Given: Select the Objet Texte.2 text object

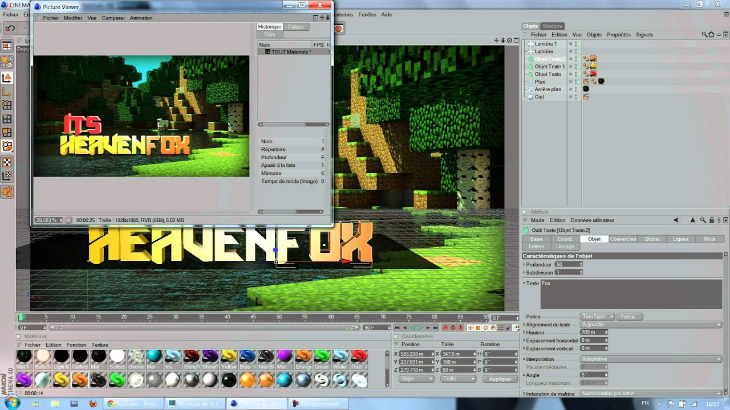Looking at the screenshot, I should (x=550, y=59).
